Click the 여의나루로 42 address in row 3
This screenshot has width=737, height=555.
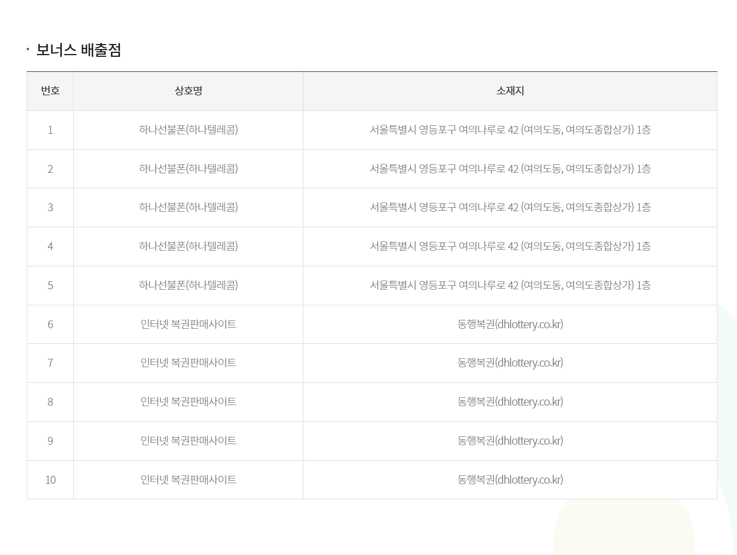coord(510,207)
